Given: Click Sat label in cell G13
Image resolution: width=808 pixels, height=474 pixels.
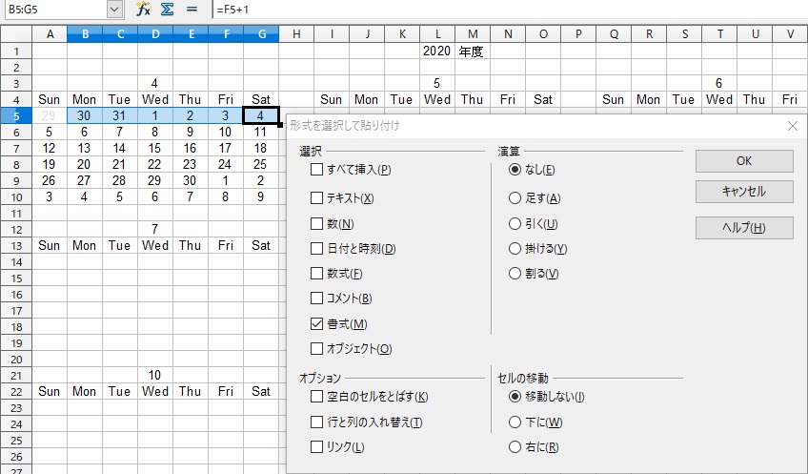Looking at the screenshot, I should (261, 245).
